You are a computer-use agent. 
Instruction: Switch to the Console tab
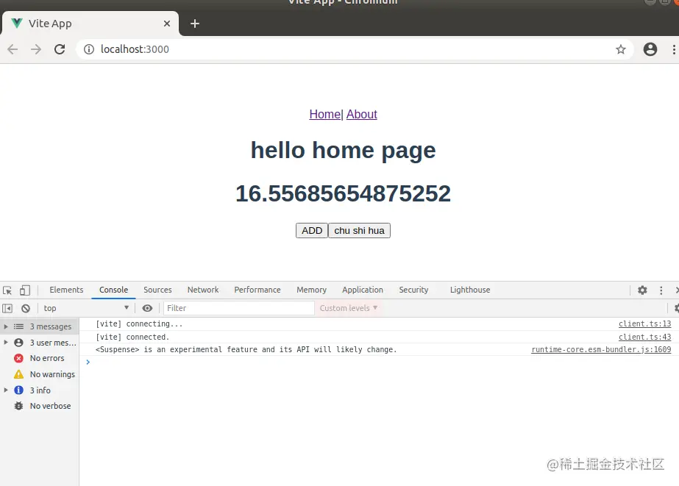coord(113,290)
